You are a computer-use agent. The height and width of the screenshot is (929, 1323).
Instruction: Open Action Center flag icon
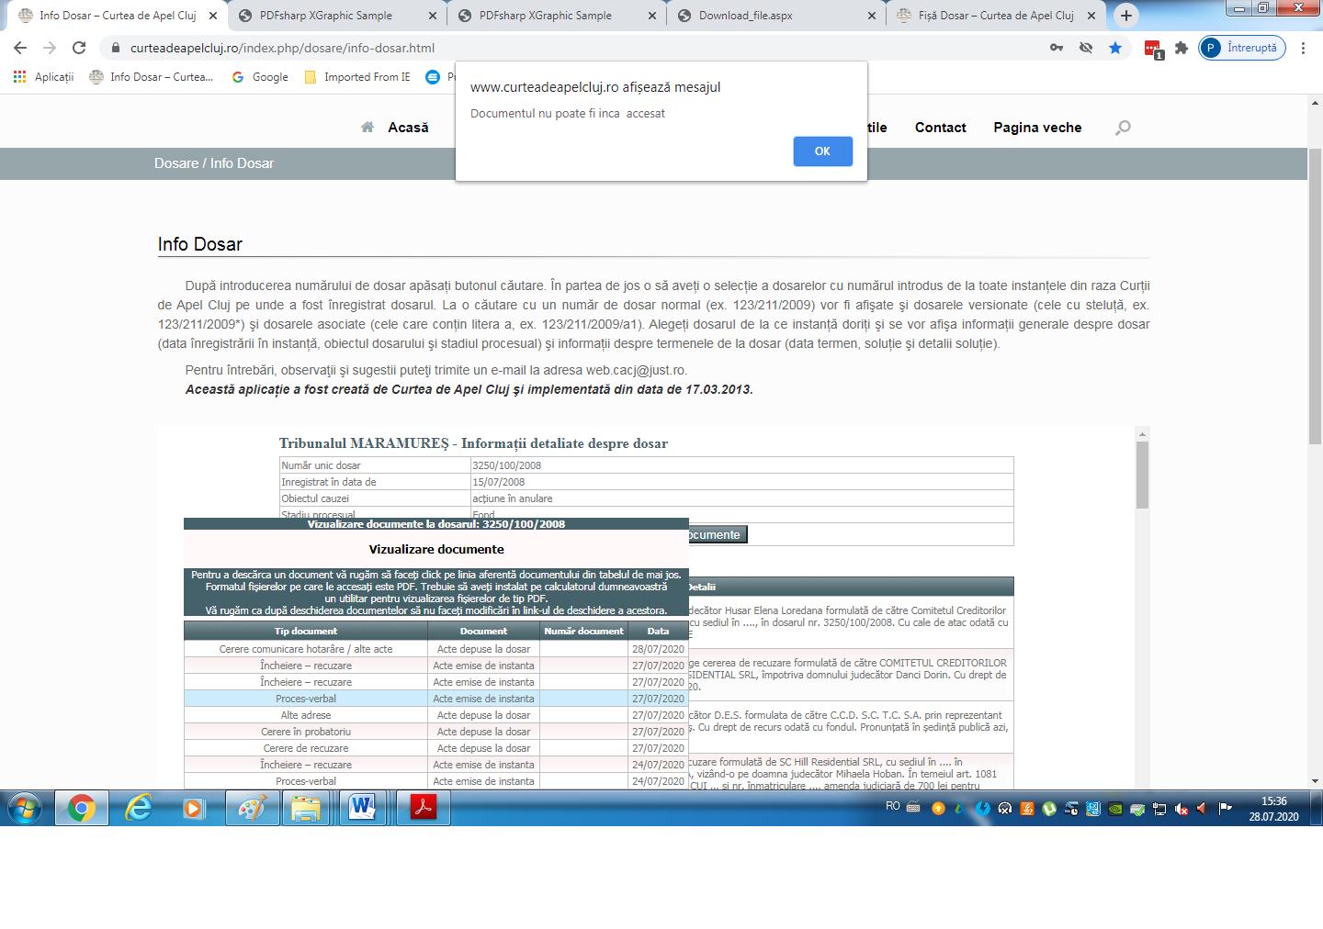tap(1225, 809)
